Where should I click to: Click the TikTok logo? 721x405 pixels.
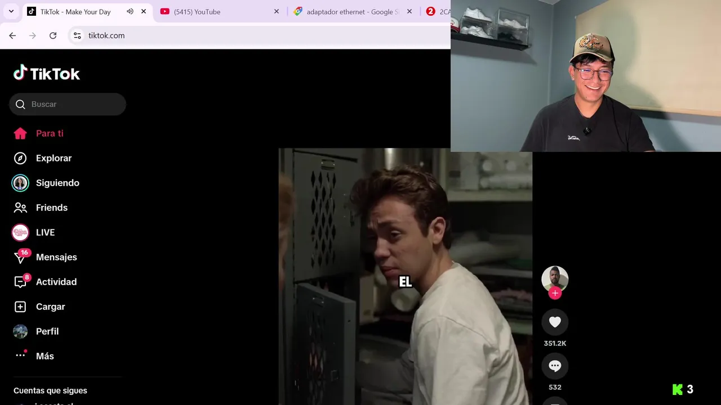47,73
